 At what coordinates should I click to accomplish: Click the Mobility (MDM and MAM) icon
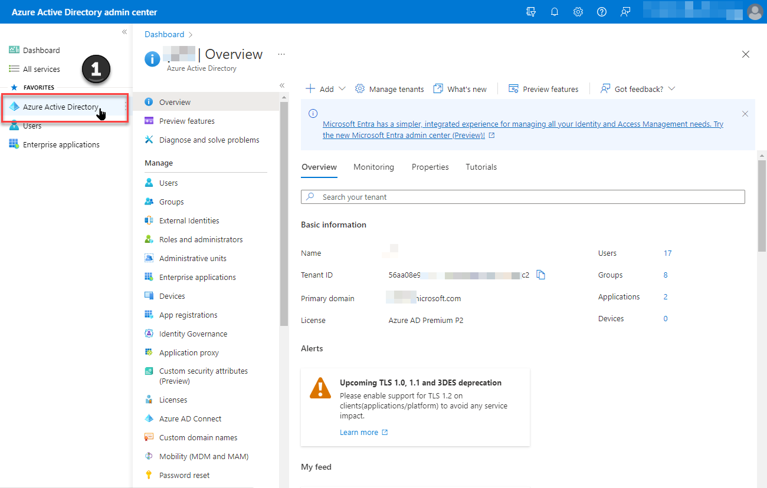[x=149, y=456]
